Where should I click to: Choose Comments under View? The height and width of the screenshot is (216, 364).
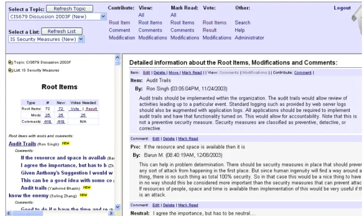(150, 30)
